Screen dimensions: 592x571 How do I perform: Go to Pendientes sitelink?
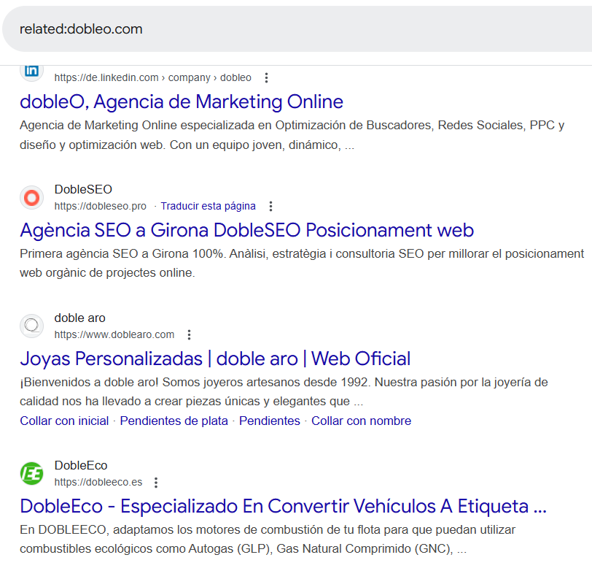click(269, 421)
